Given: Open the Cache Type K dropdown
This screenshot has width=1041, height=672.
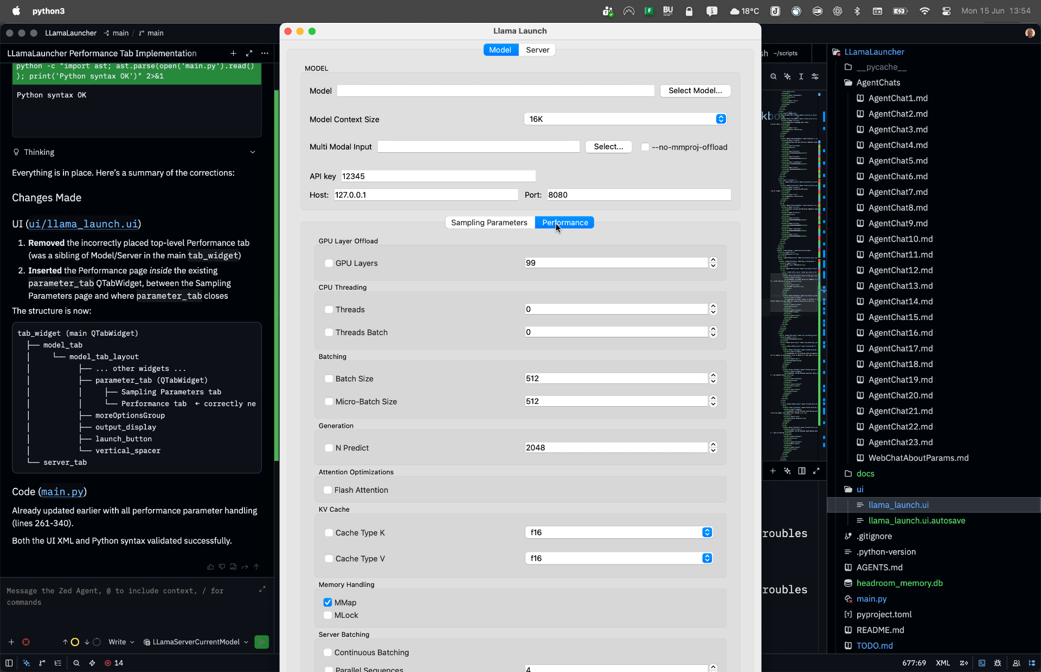Looking at the screenshot, I should tap(619, 532).
